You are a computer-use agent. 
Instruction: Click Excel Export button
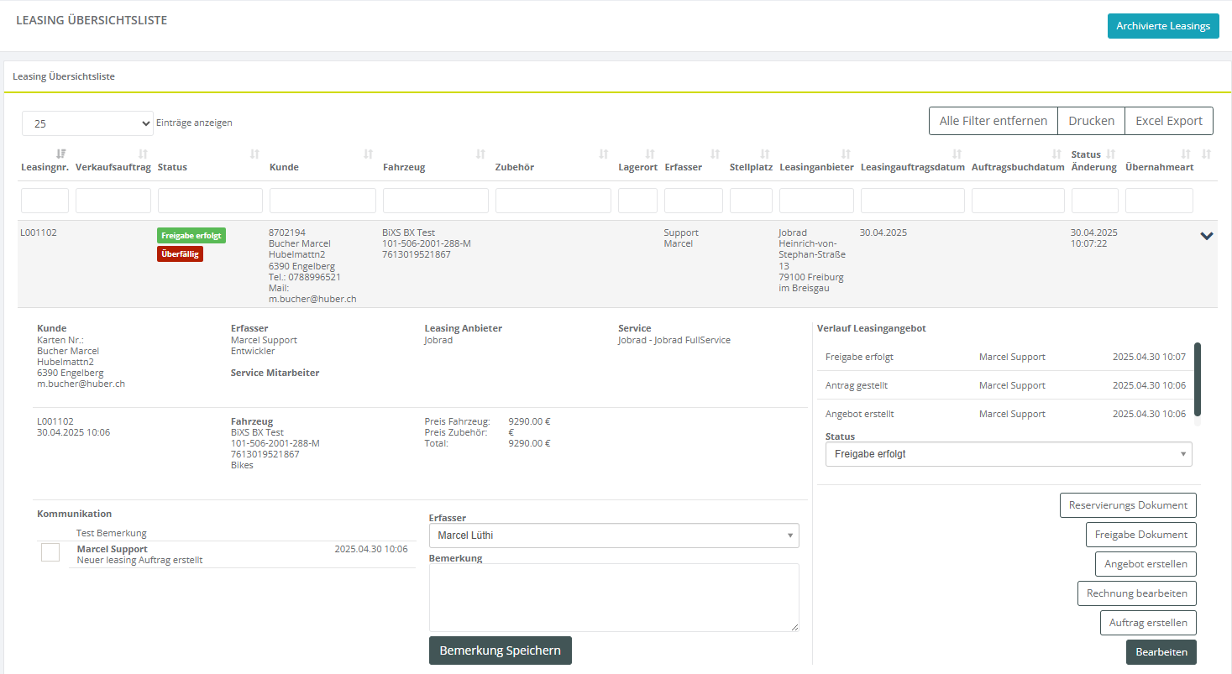point(1168,121)
